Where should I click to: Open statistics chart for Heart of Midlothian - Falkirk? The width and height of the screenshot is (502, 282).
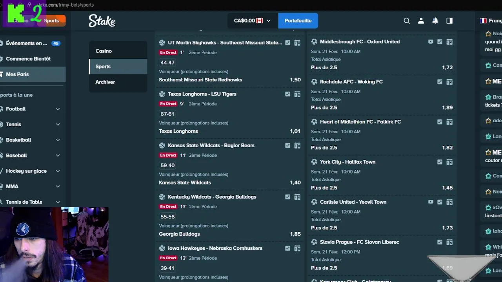tap(440, 122)
